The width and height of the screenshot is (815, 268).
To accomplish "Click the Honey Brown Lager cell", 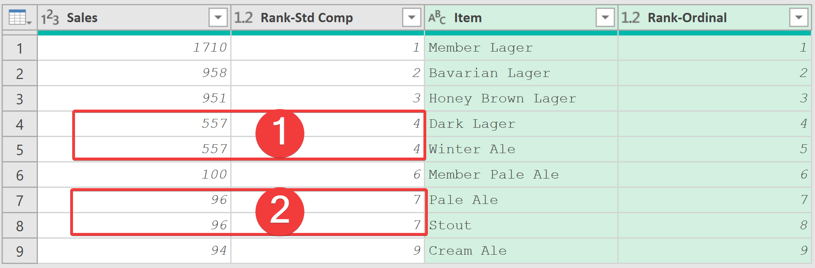I will 521,99.
